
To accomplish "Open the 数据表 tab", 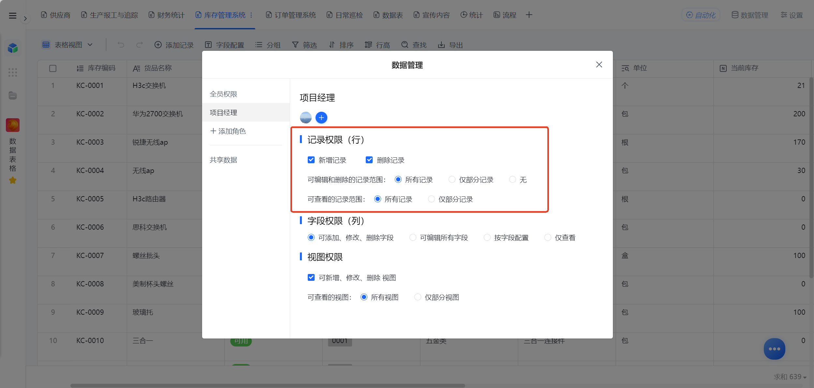I will [388, 15].
